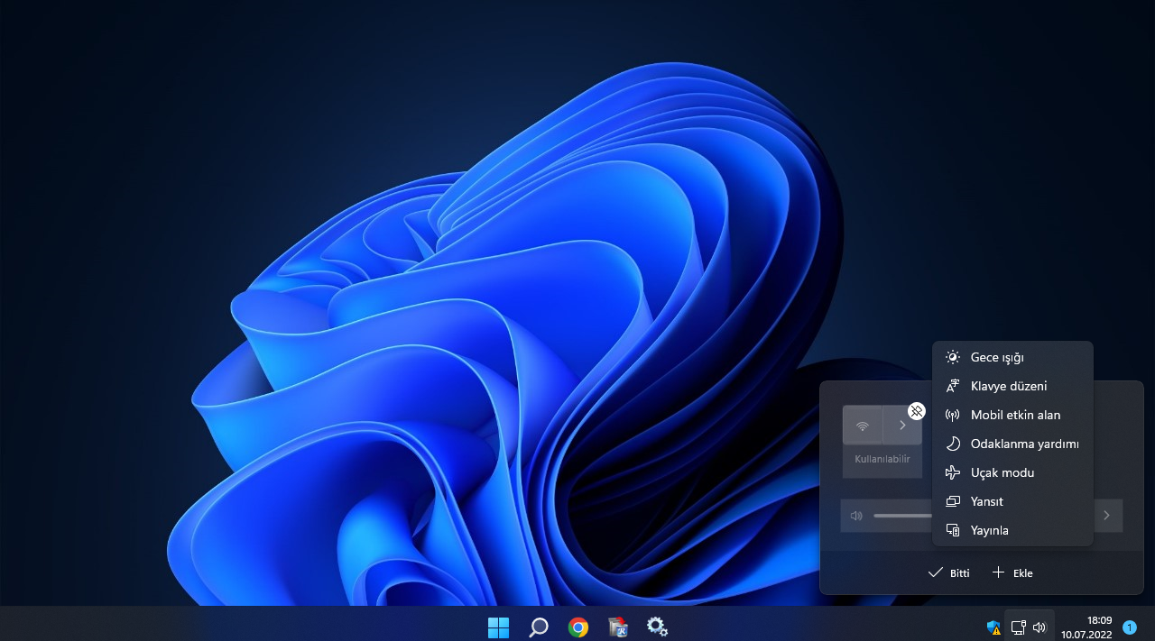Click the 'Bitti' done button
This screenshot has height=641, width=1155.
(949, 573)
